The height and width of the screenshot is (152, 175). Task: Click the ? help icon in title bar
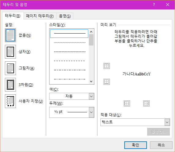(154, 5)
